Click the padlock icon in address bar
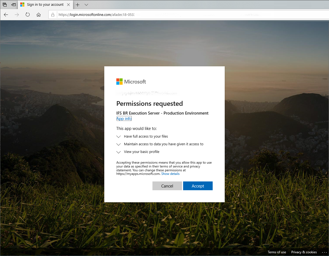 (53, 15)
